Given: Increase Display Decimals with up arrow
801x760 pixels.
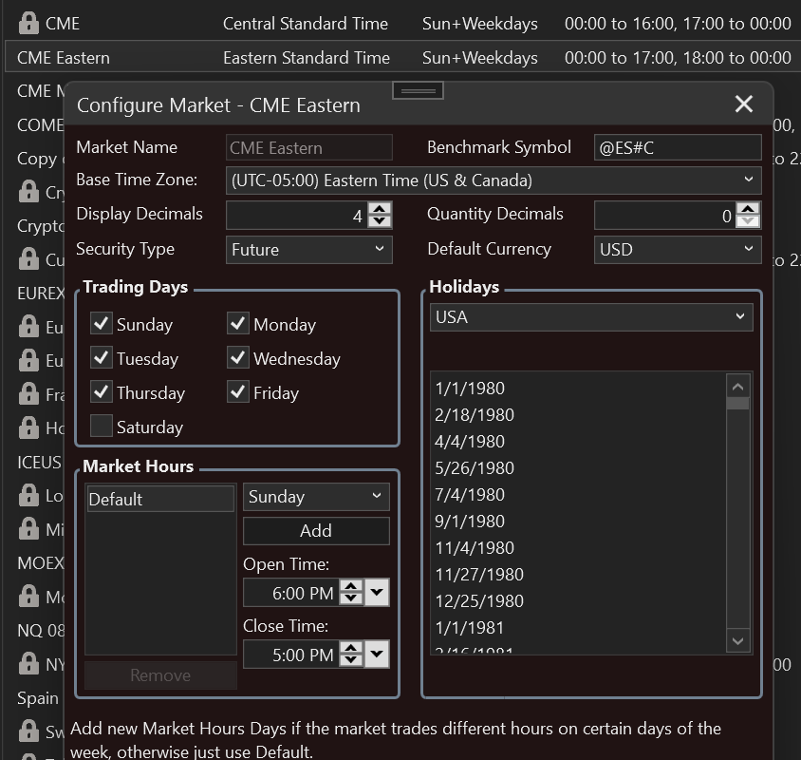Looking at the screenshot, I should point(380,209).
